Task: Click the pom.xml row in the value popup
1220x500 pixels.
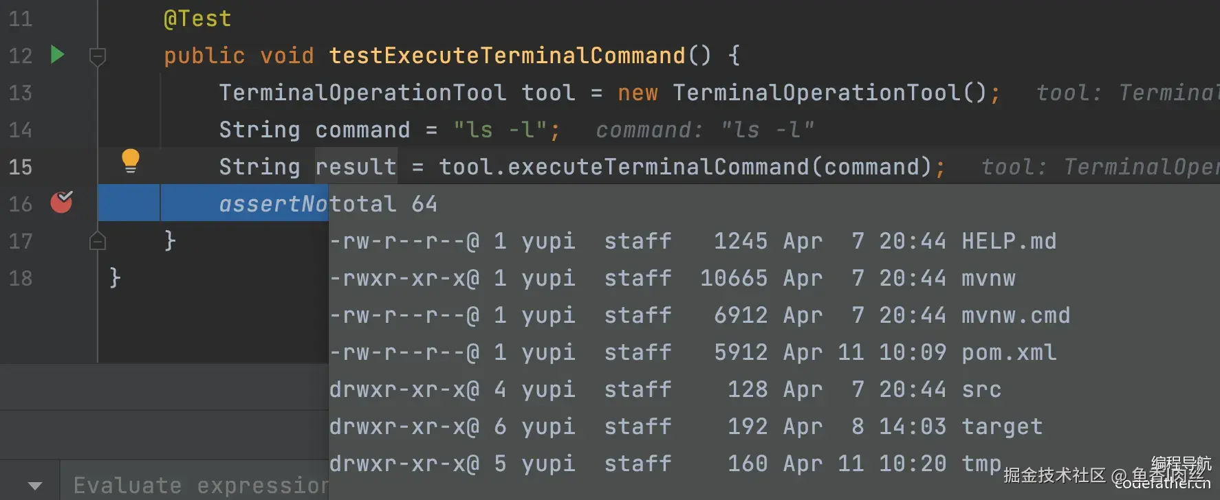Action: coord(693,352)
